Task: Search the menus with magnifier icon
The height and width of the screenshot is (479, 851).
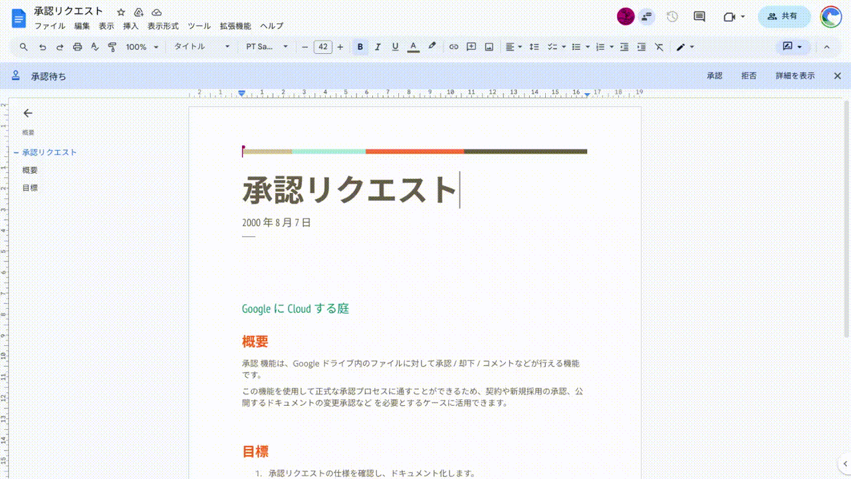Action: [24, 47]
